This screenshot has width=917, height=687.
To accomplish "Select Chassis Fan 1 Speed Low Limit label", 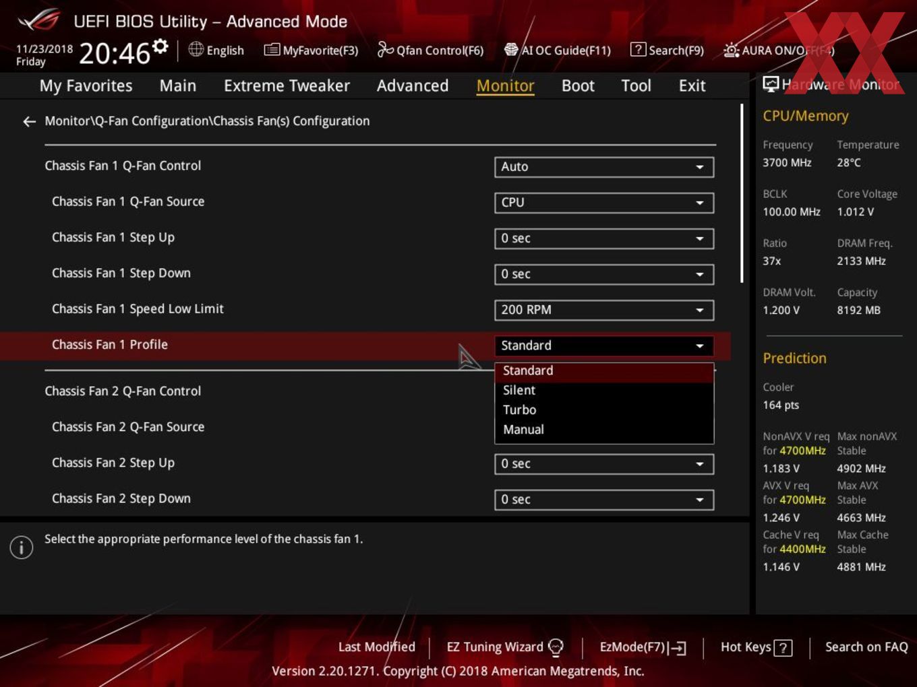I will [138, 309].
